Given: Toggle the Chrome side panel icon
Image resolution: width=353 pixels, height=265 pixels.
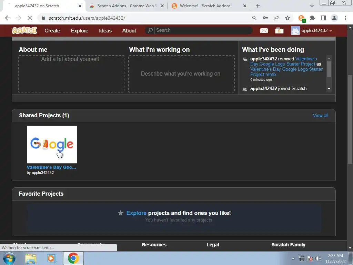Looking at the screenshot, I should [323, 18].
